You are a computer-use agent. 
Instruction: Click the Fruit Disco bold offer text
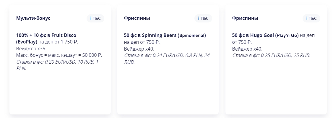pos(46,38)
